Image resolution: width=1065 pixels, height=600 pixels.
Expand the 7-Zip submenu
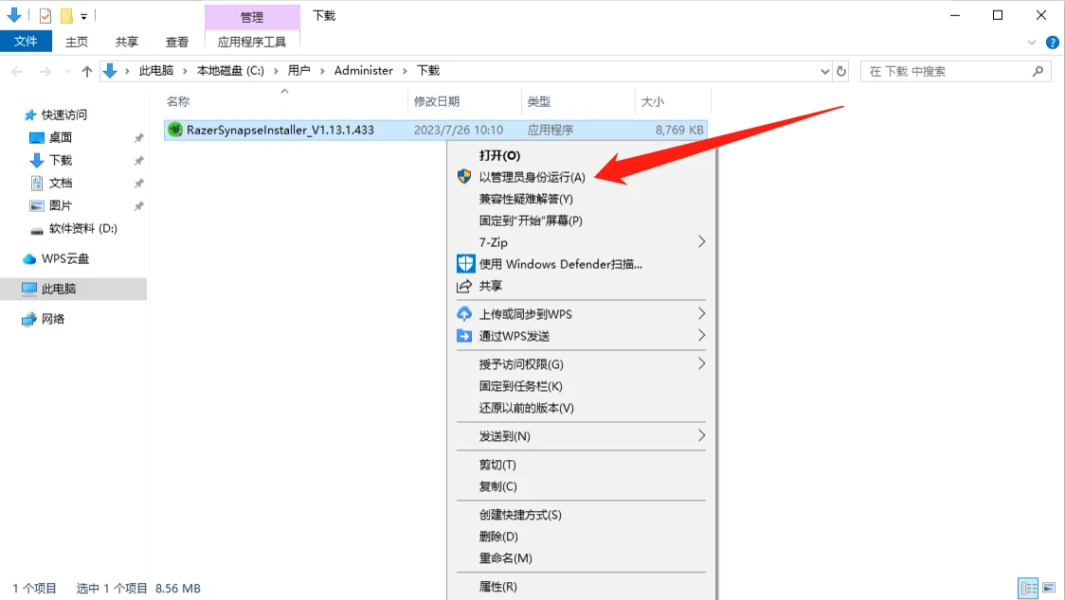click(x=582, y=242)
